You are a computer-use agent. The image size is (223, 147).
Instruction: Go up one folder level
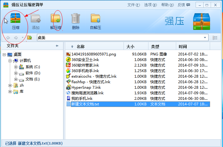[30, 38]
